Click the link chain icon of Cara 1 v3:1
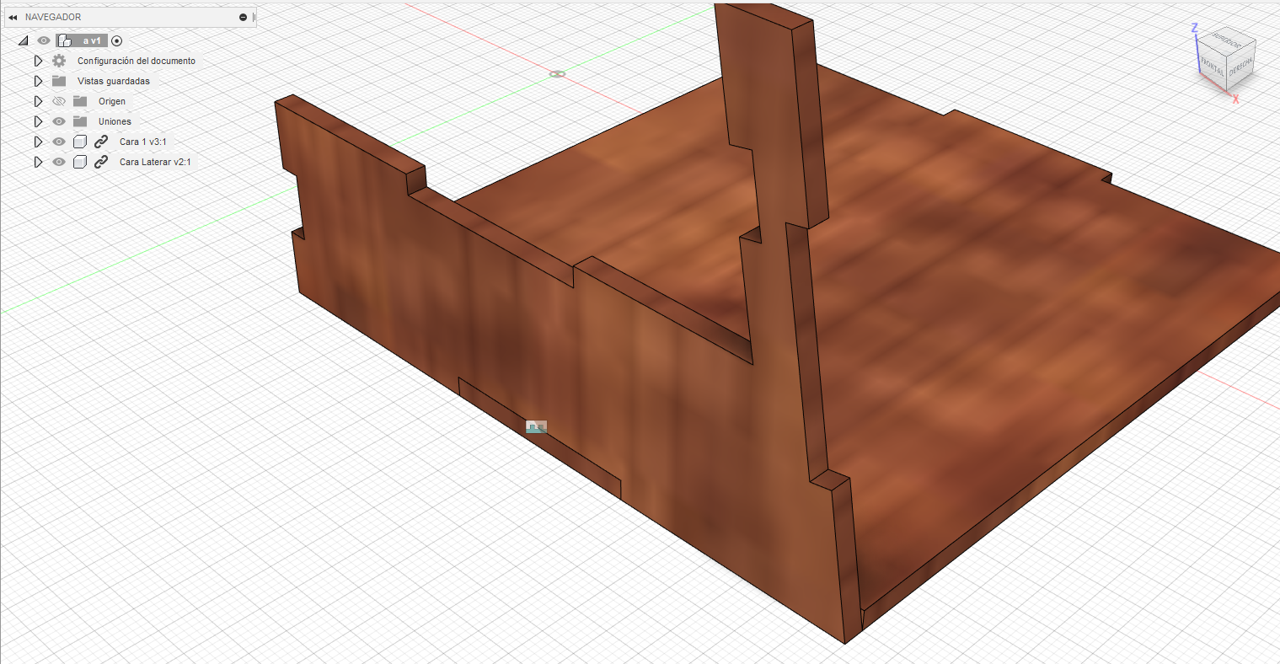Image resolution: width=1280 pixels, height=664 pixels. coord(101,142)
